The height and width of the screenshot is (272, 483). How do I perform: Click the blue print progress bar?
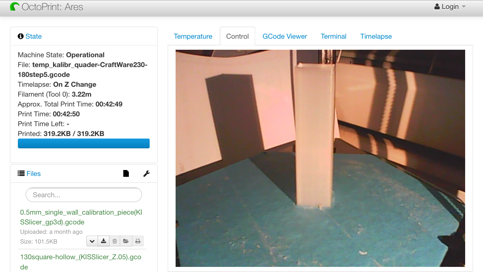coord(84,144)
